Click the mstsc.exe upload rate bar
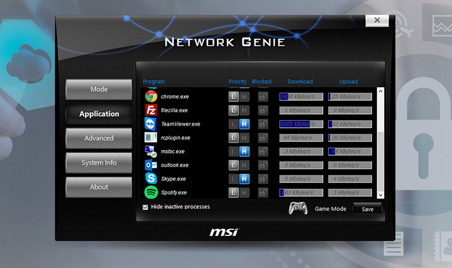Screen dimensions: 452x268 pyautogui.click(x=350, y=151)
